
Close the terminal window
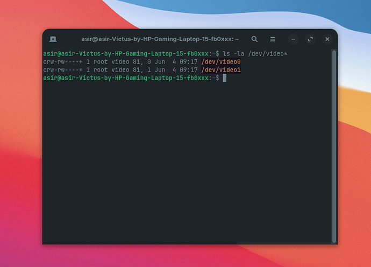click(327, 39)
